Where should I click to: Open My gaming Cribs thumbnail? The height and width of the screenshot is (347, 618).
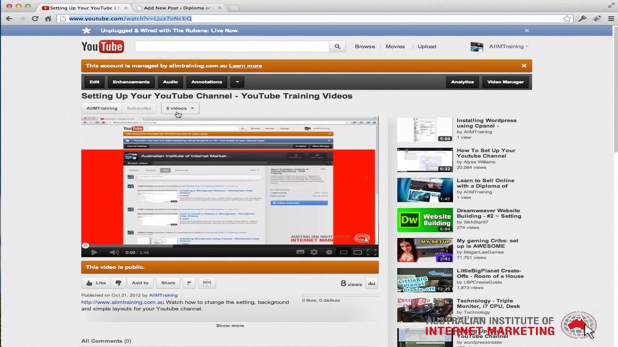[425, 250]
